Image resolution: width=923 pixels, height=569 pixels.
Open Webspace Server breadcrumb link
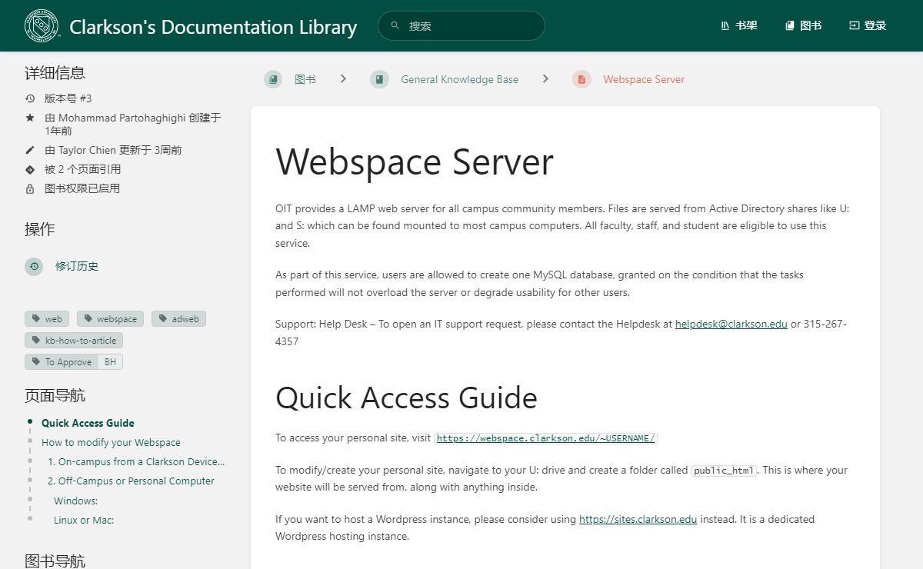coord(644,79)
